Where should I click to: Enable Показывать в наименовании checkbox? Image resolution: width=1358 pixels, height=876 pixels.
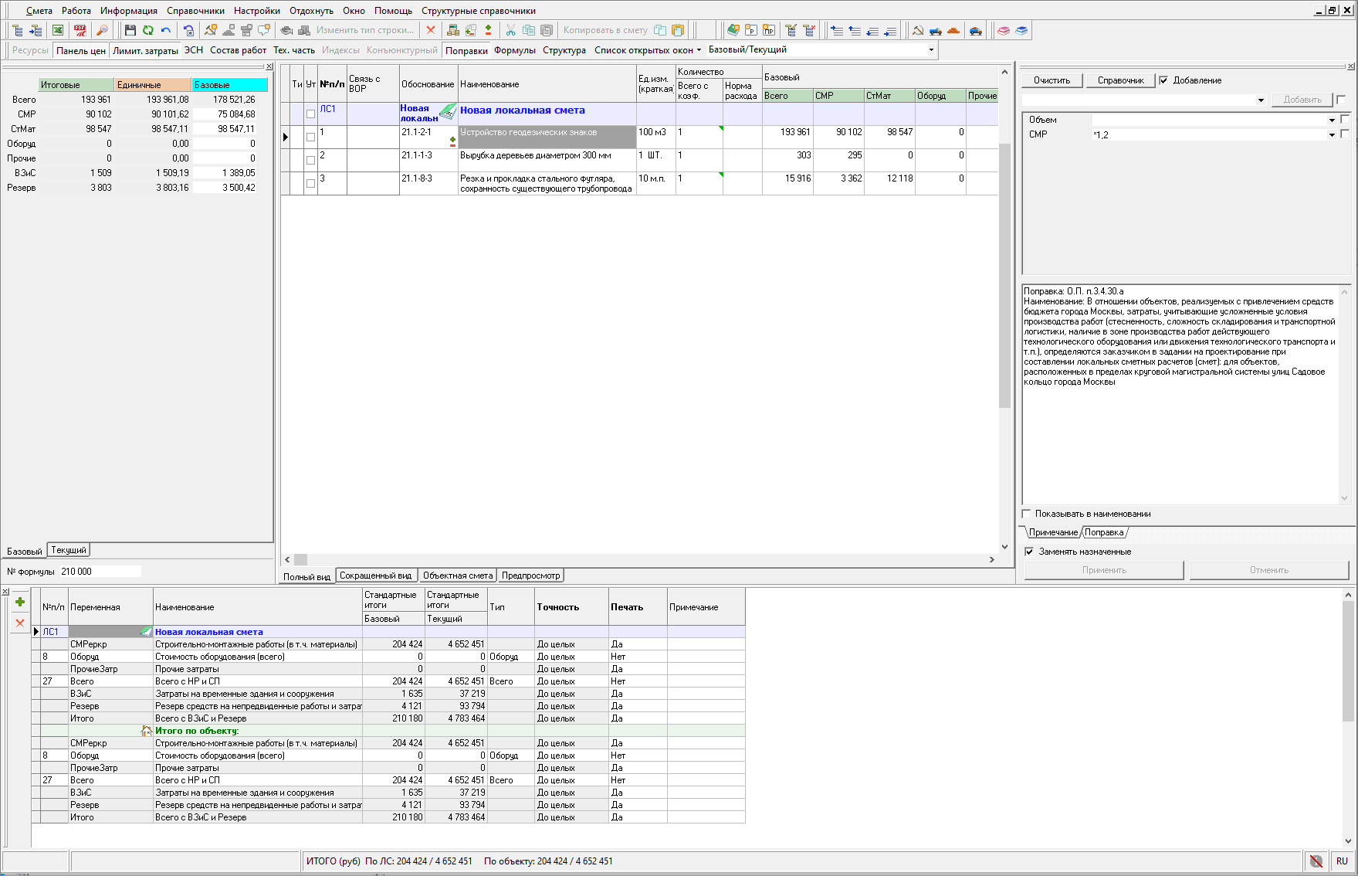tap(1027, 514)
